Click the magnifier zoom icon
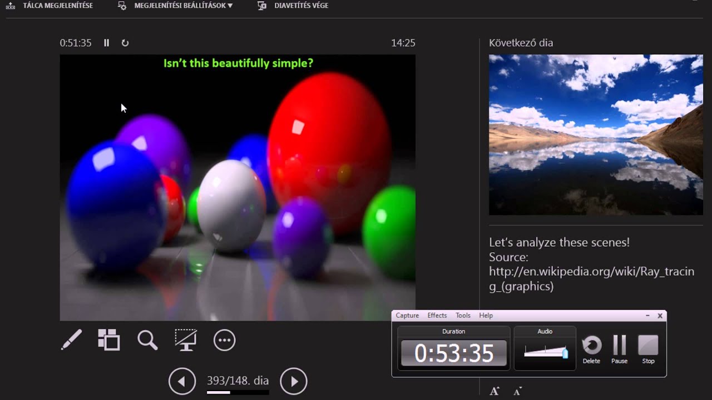This screenshot has width=712, height=400. point(147,340)
